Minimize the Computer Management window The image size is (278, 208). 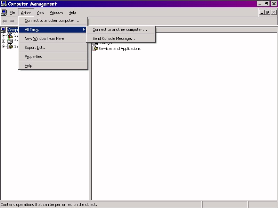point(260,4)
